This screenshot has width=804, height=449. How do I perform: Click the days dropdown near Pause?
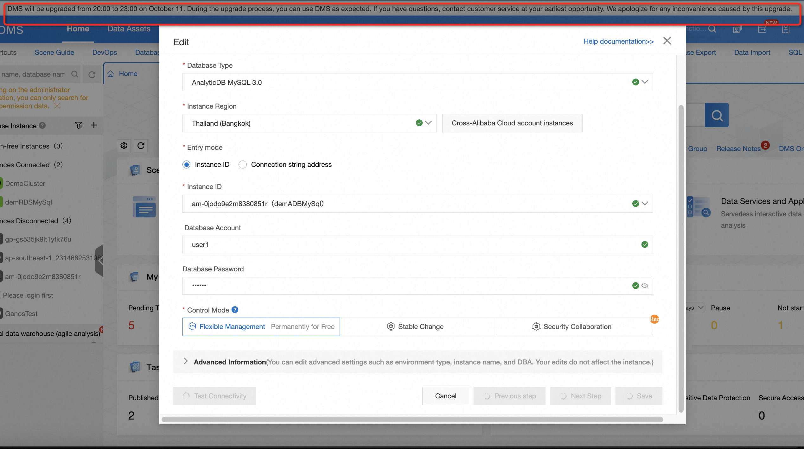[x=695, y=308]
